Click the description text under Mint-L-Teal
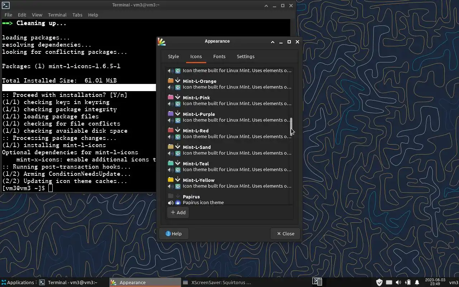 237,169
